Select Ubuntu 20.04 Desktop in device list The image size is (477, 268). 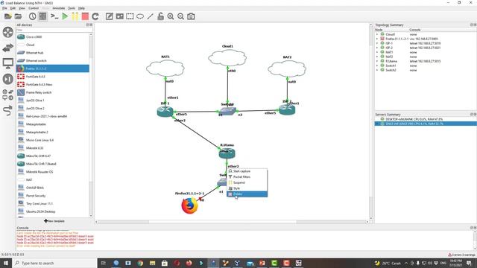[53, 211]
